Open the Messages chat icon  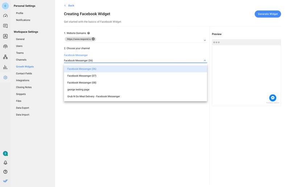click(x=5, y=26)
